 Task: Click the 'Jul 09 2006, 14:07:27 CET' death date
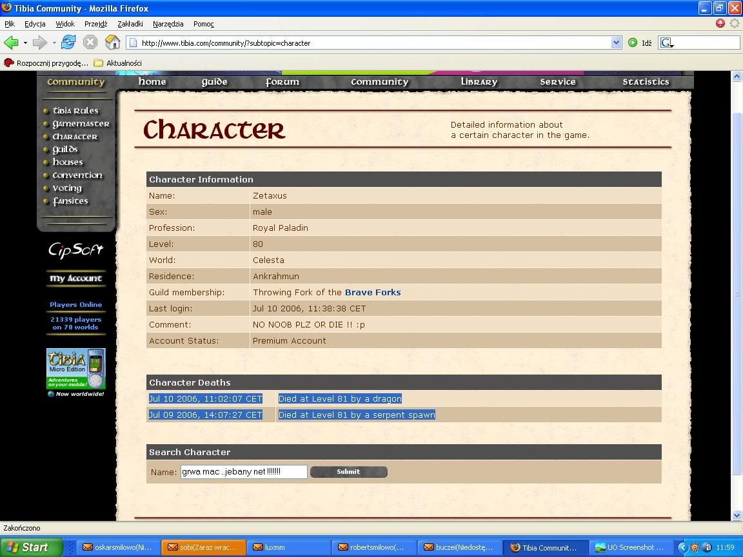tap(206, 415)
